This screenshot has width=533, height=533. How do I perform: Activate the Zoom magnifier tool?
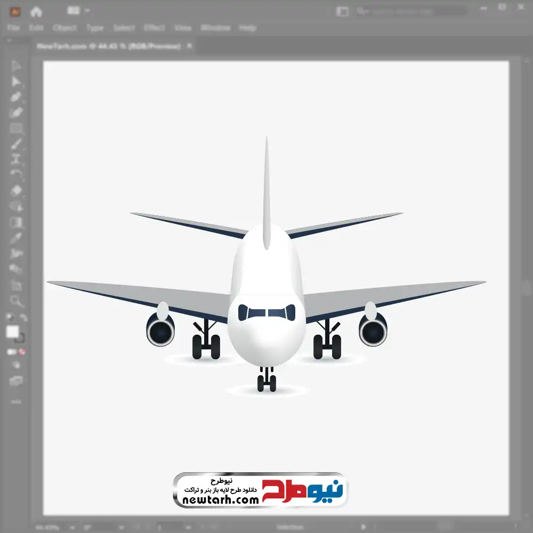[x=16, y=301]
